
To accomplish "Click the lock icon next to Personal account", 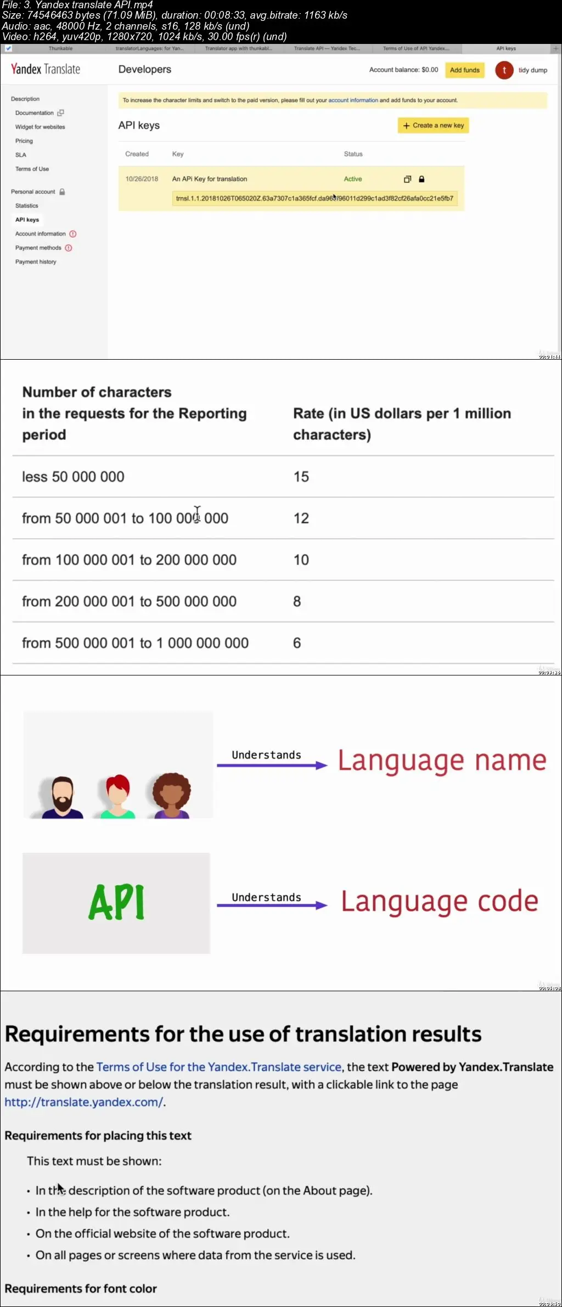I will [x=62, y=192].
